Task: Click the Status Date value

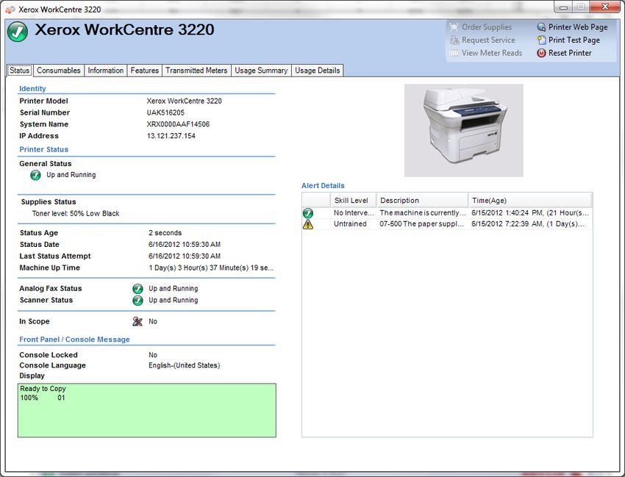Action: (185, 245)
